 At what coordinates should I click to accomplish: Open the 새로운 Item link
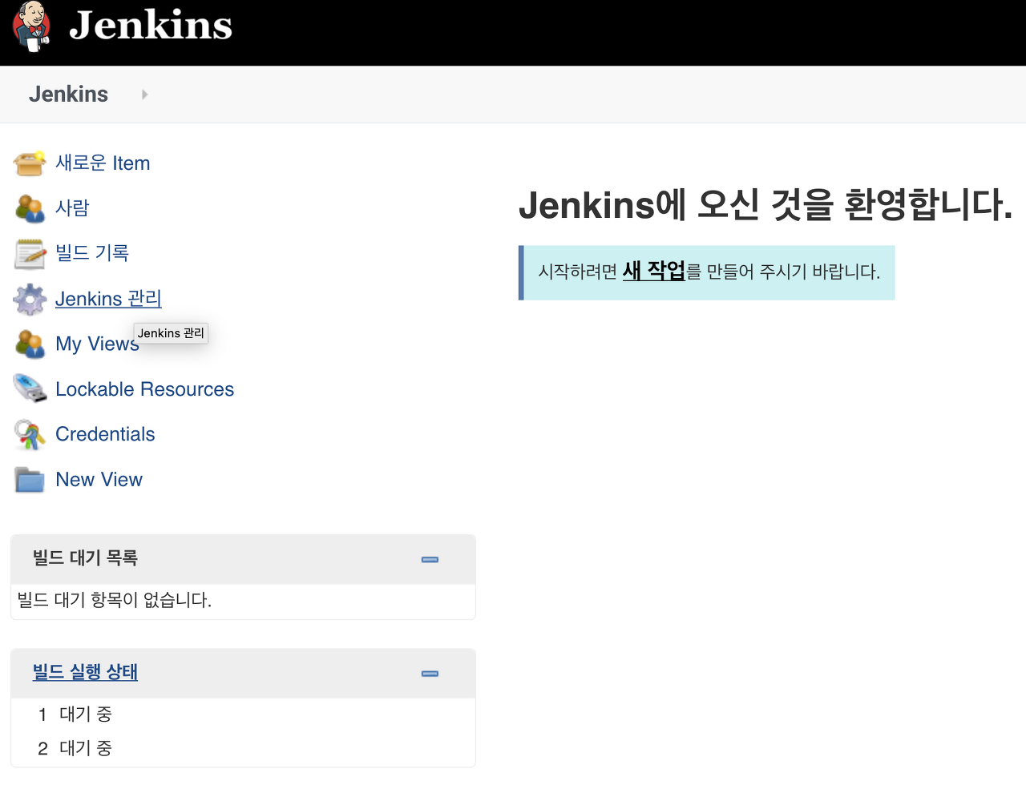pos(103,163)
